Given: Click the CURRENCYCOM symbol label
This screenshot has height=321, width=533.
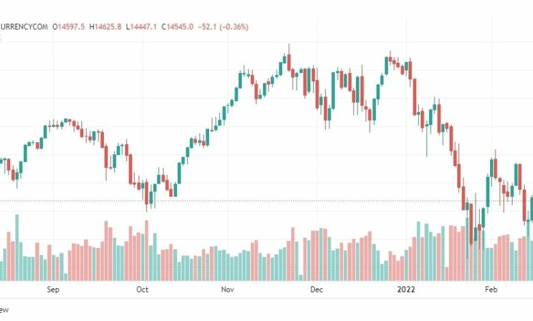Looking at the screenshot, I should [x=24, y=27].
